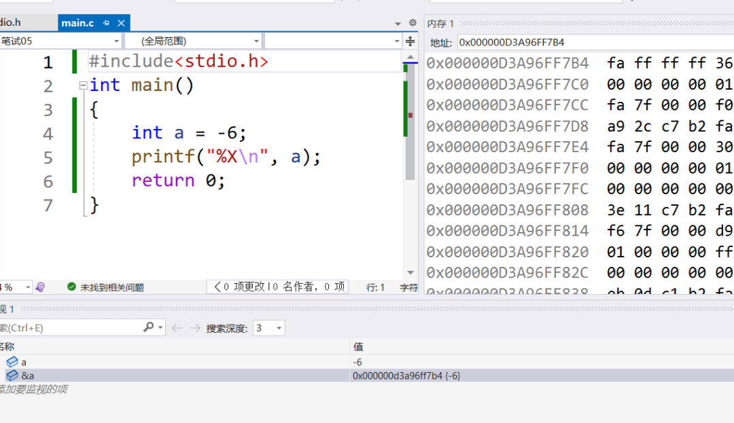Click the a variable cube icon

point(12,362)
